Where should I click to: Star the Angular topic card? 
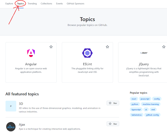(51, 47)
